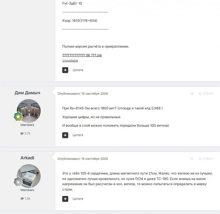
Task: Click Цитата in the top post
Action: (78, 70)
